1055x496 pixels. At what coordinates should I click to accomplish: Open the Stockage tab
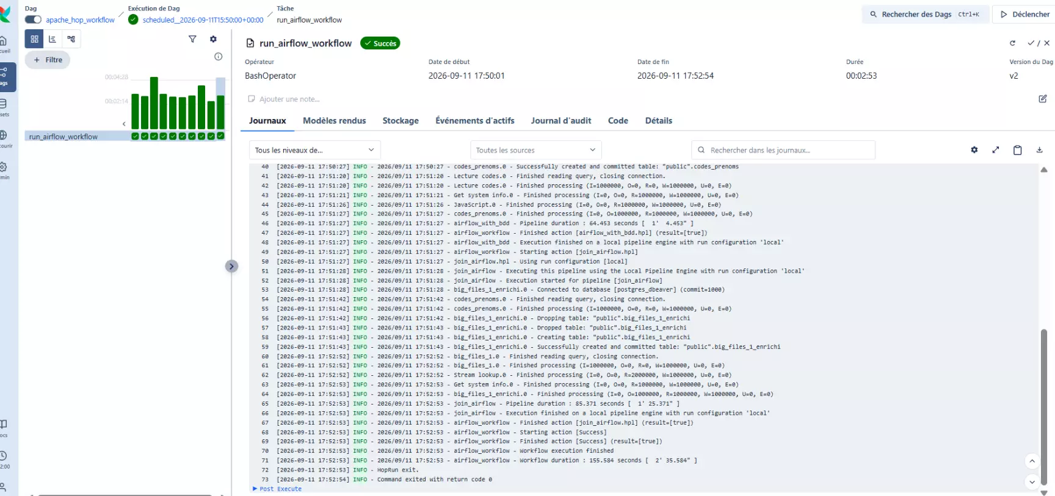coord(401,121)
